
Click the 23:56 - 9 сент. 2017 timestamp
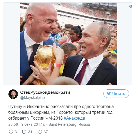27,124
